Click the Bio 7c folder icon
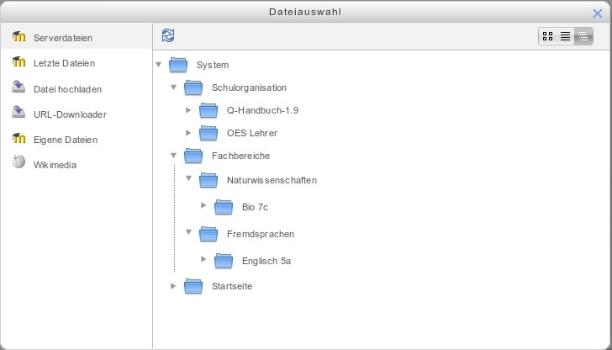The width and height of the screenshot is (612, 350). pos(224,207)
